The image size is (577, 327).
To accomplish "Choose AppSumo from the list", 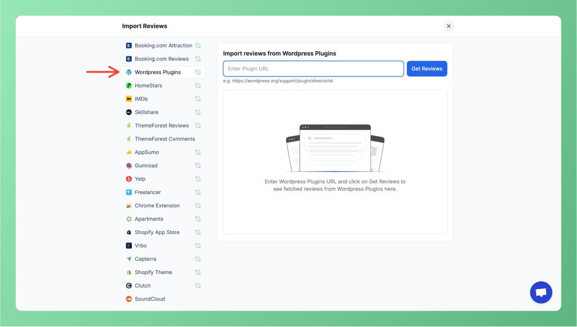I will click(163, 152).
